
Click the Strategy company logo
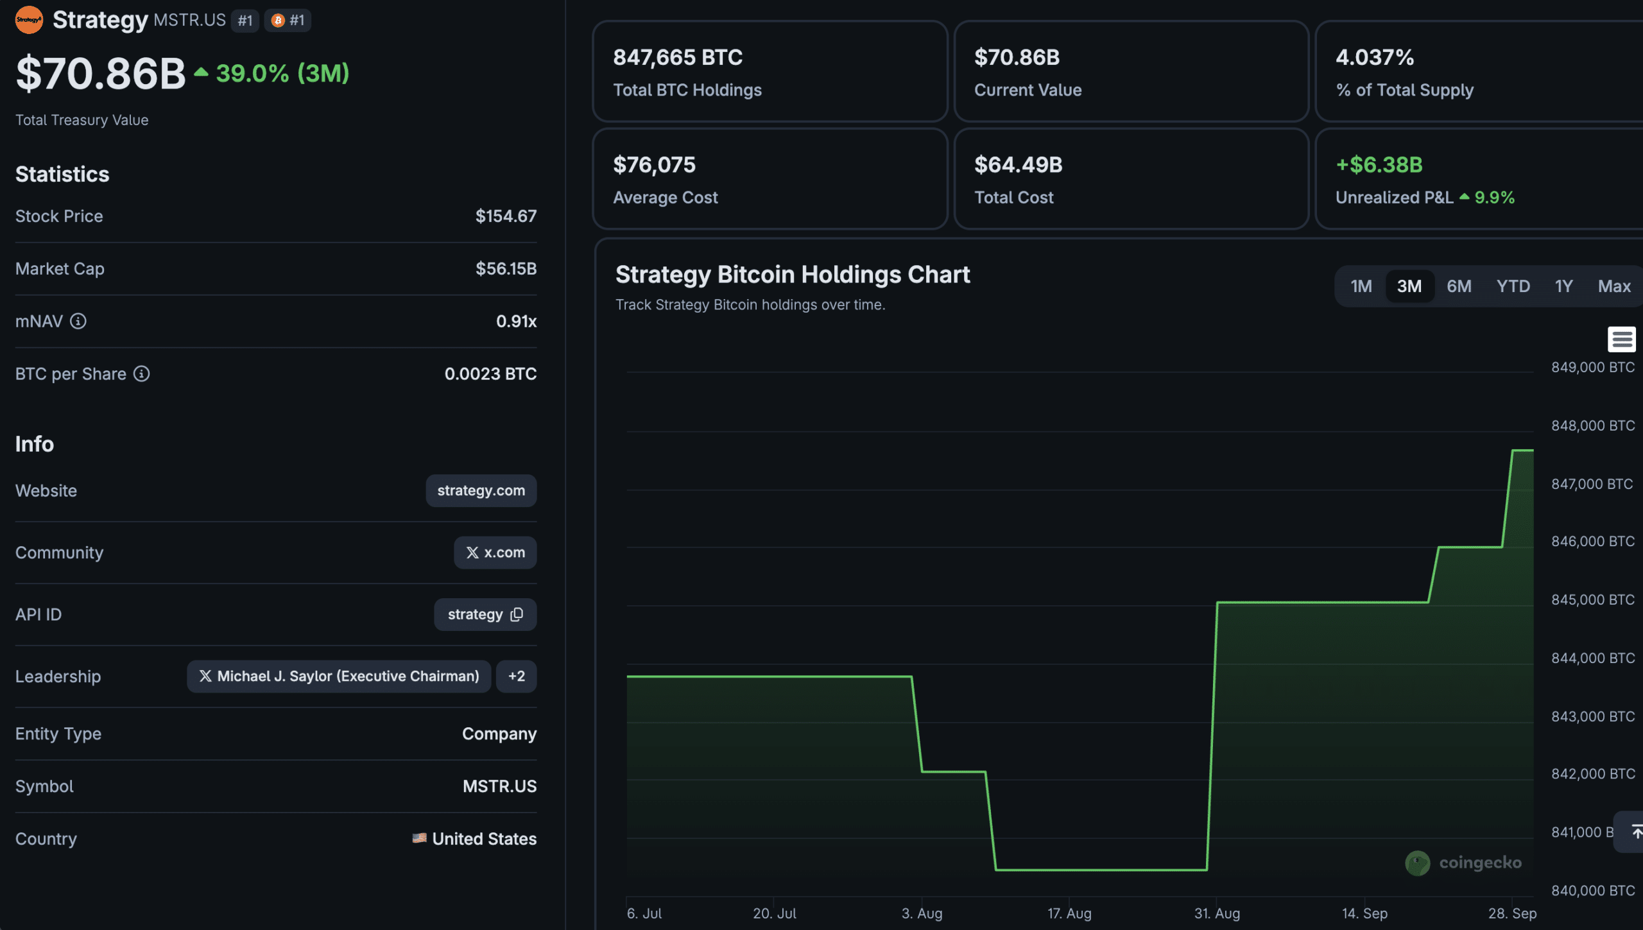(29, 20)
